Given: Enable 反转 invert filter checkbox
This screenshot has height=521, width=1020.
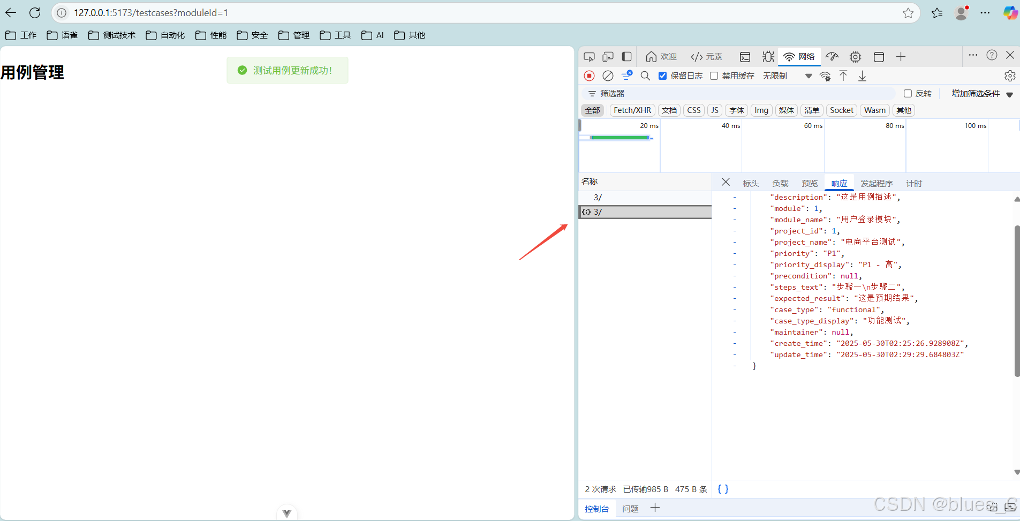Looking at the screenshot, I should (908, 94).
